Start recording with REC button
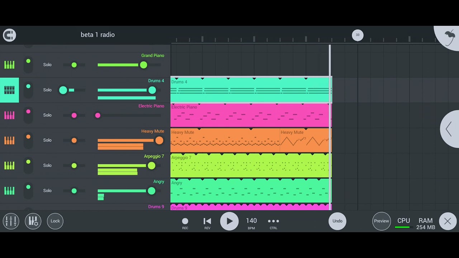The width and height of the screenshot is (459, 258). (185, 223)
